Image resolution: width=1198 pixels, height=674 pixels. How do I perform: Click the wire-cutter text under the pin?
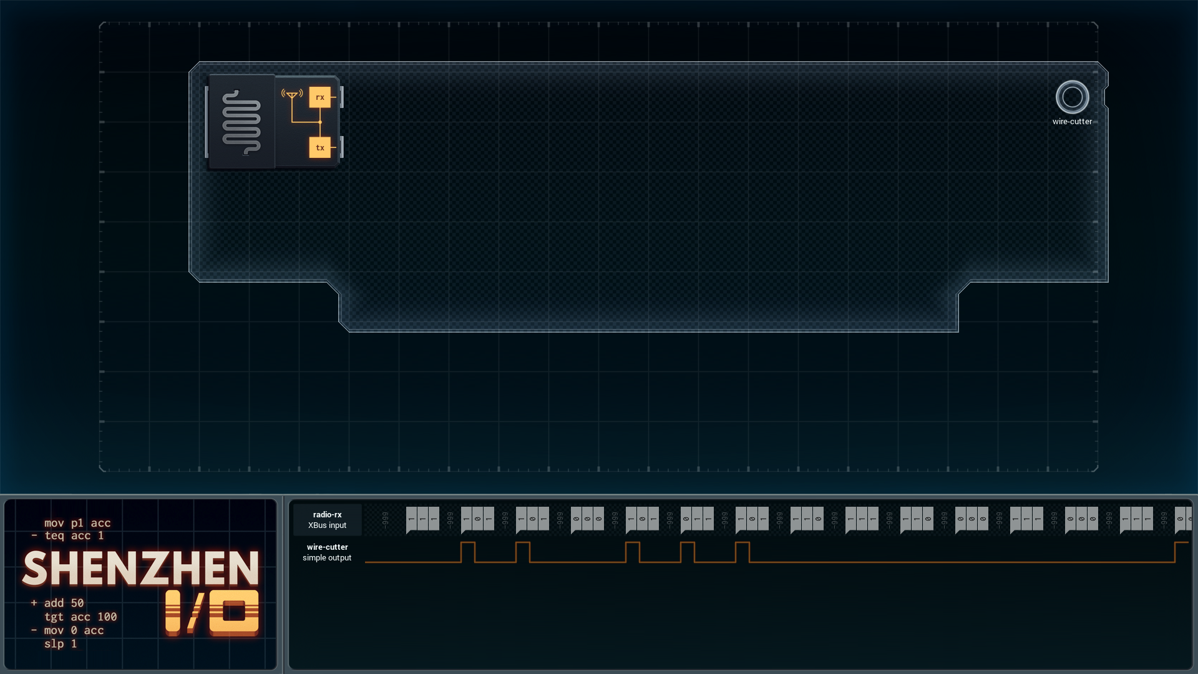click(x=1072, y=122)
